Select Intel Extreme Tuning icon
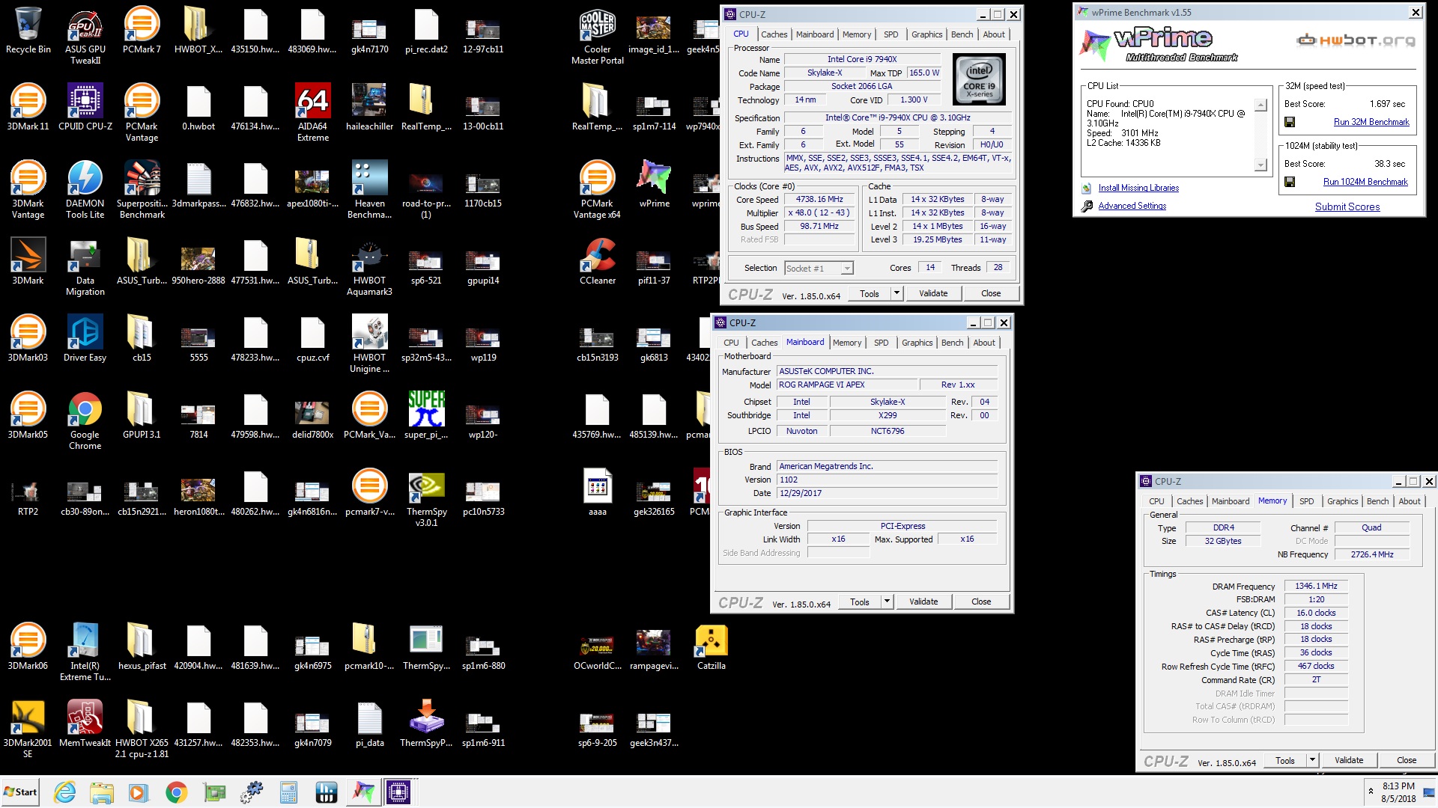1438x808 pixels. click(x=85, y=652)
